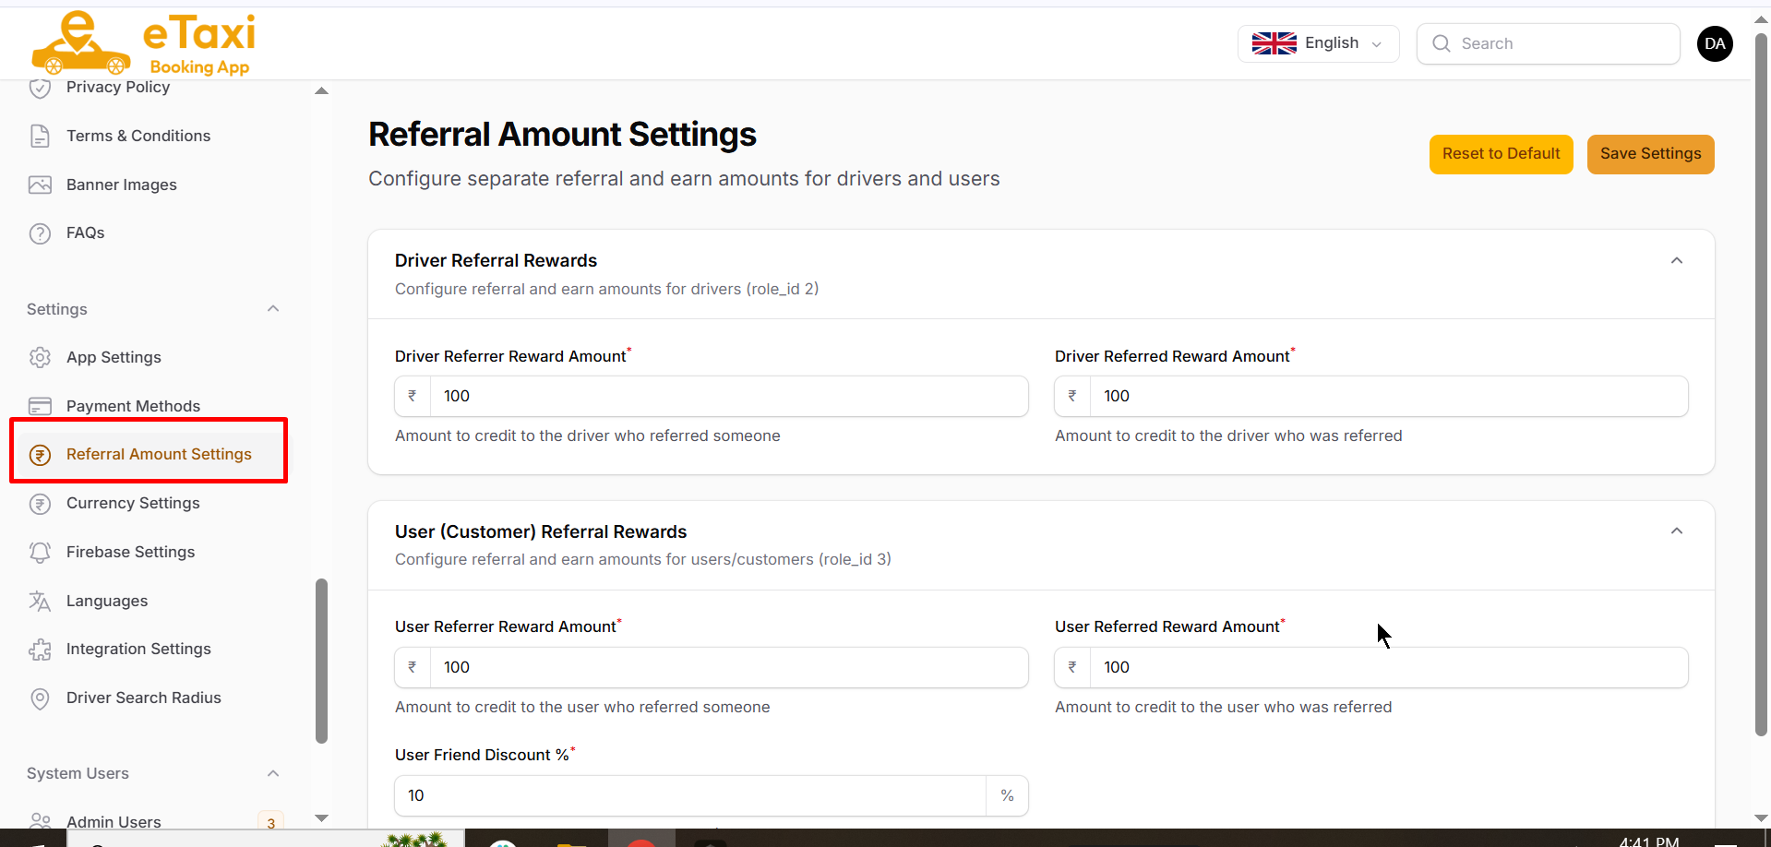Open Driver Search Radius settings
The image size is (1771, 847).
tap(144, 698)
